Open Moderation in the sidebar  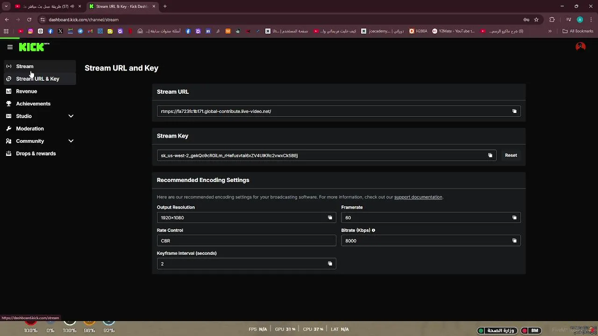(39, 128)
